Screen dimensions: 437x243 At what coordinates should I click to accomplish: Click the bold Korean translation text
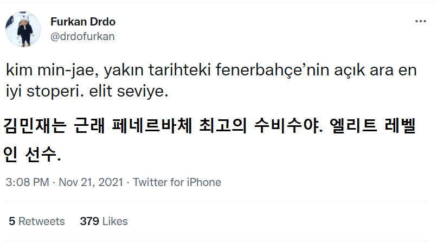click(206, 138)
